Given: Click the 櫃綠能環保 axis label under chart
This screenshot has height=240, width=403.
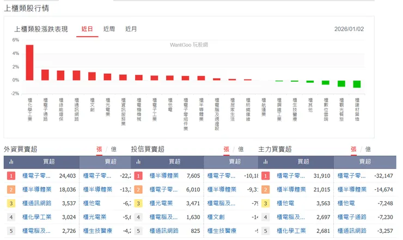Looking at the screenshot, I should (61, 109).
